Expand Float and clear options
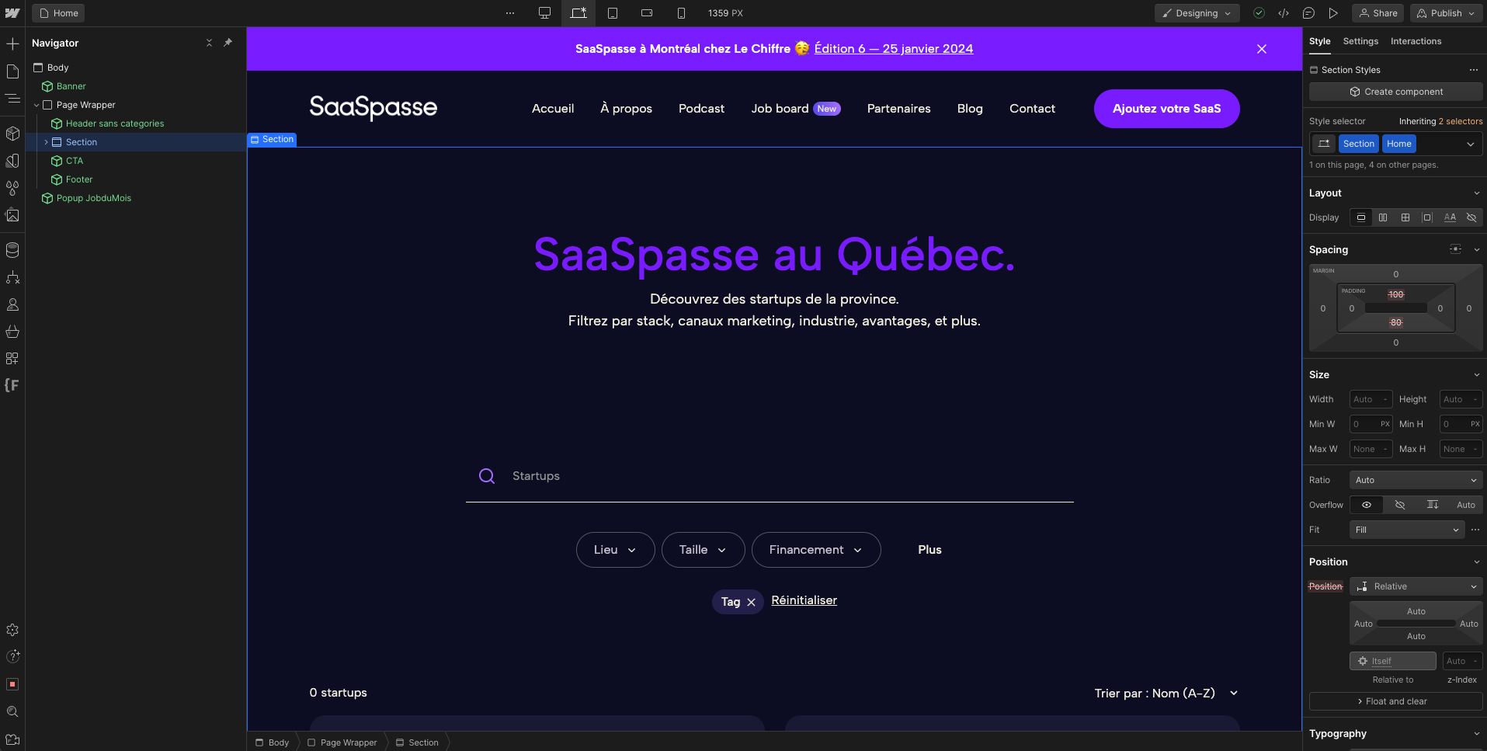Image resolution: width=1487 pixels, height=751 pixels. coord(1395,701)
